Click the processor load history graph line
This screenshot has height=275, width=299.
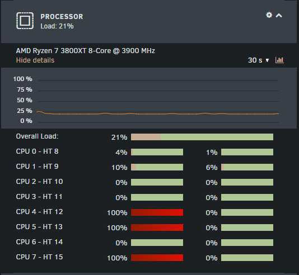(x=158, y=113)
